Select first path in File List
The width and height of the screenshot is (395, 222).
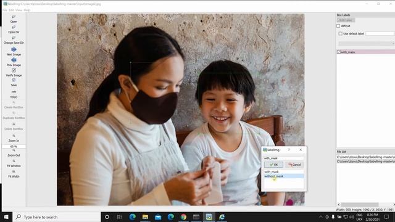point(366,157)
